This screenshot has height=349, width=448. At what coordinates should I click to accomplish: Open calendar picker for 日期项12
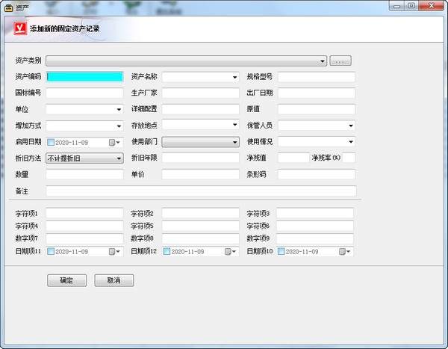coord(230,252)
